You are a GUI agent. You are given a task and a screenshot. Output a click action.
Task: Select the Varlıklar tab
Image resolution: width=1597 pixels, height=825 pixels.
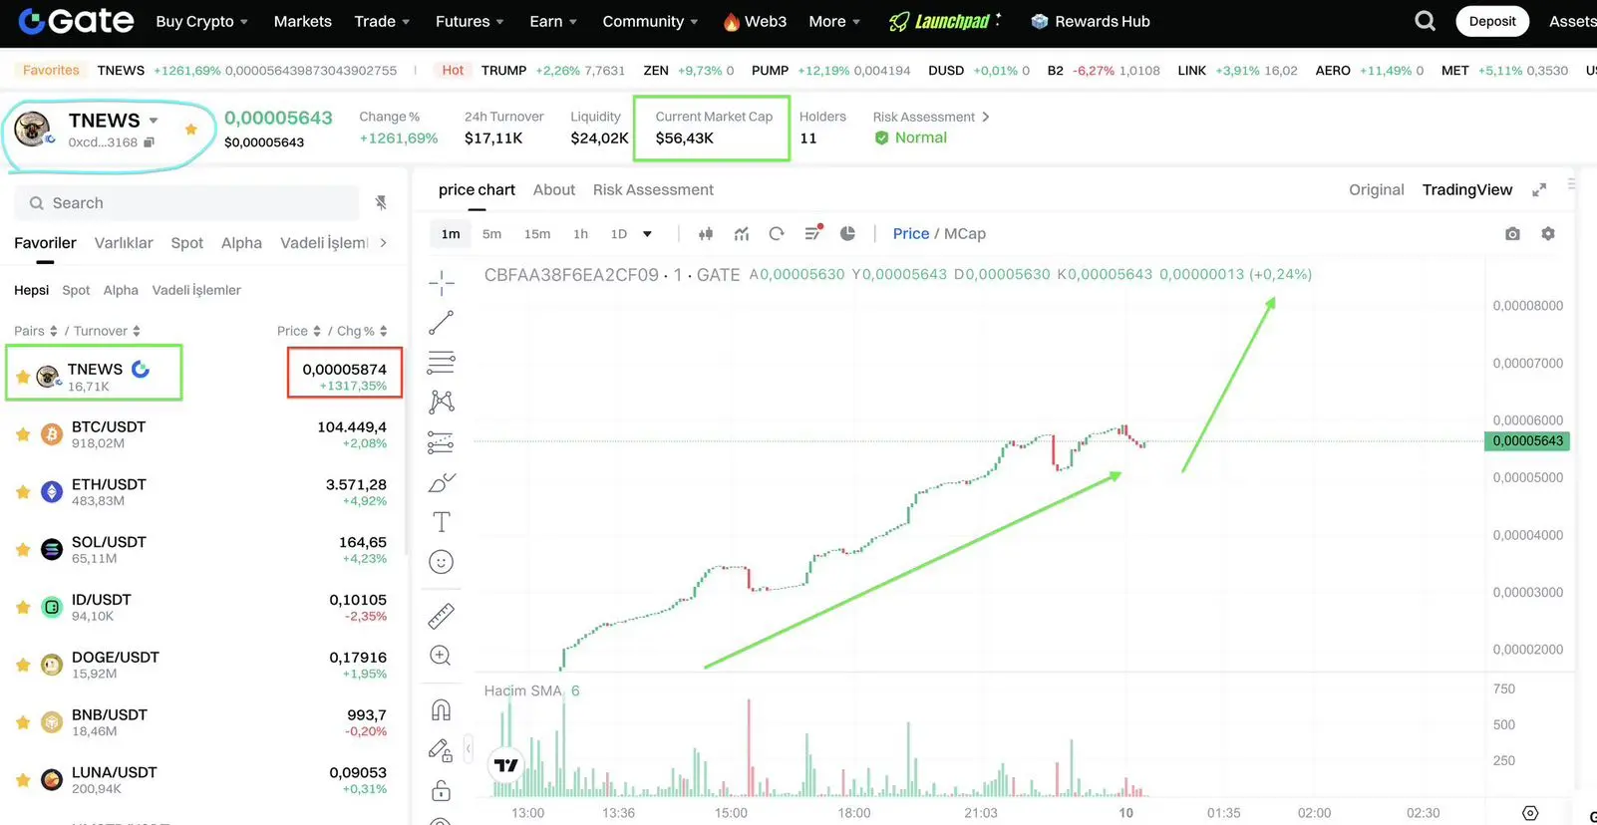(124, 242)
